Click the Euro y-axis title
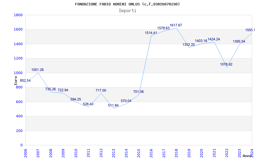255x159 pixels. click(16, 80)
